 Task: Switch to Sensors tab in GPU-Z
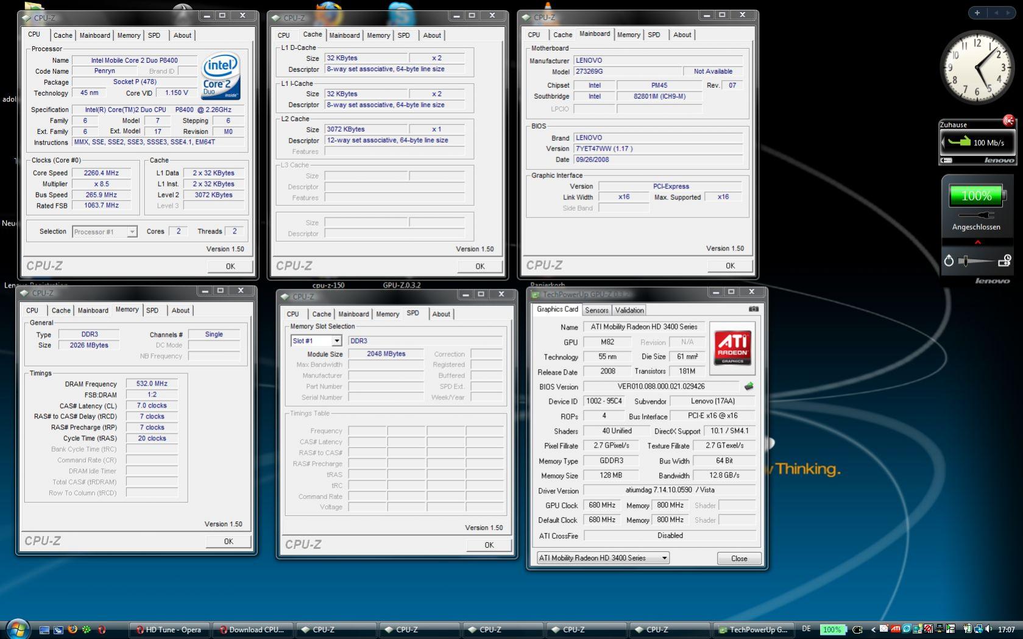[x=596, y=310]
